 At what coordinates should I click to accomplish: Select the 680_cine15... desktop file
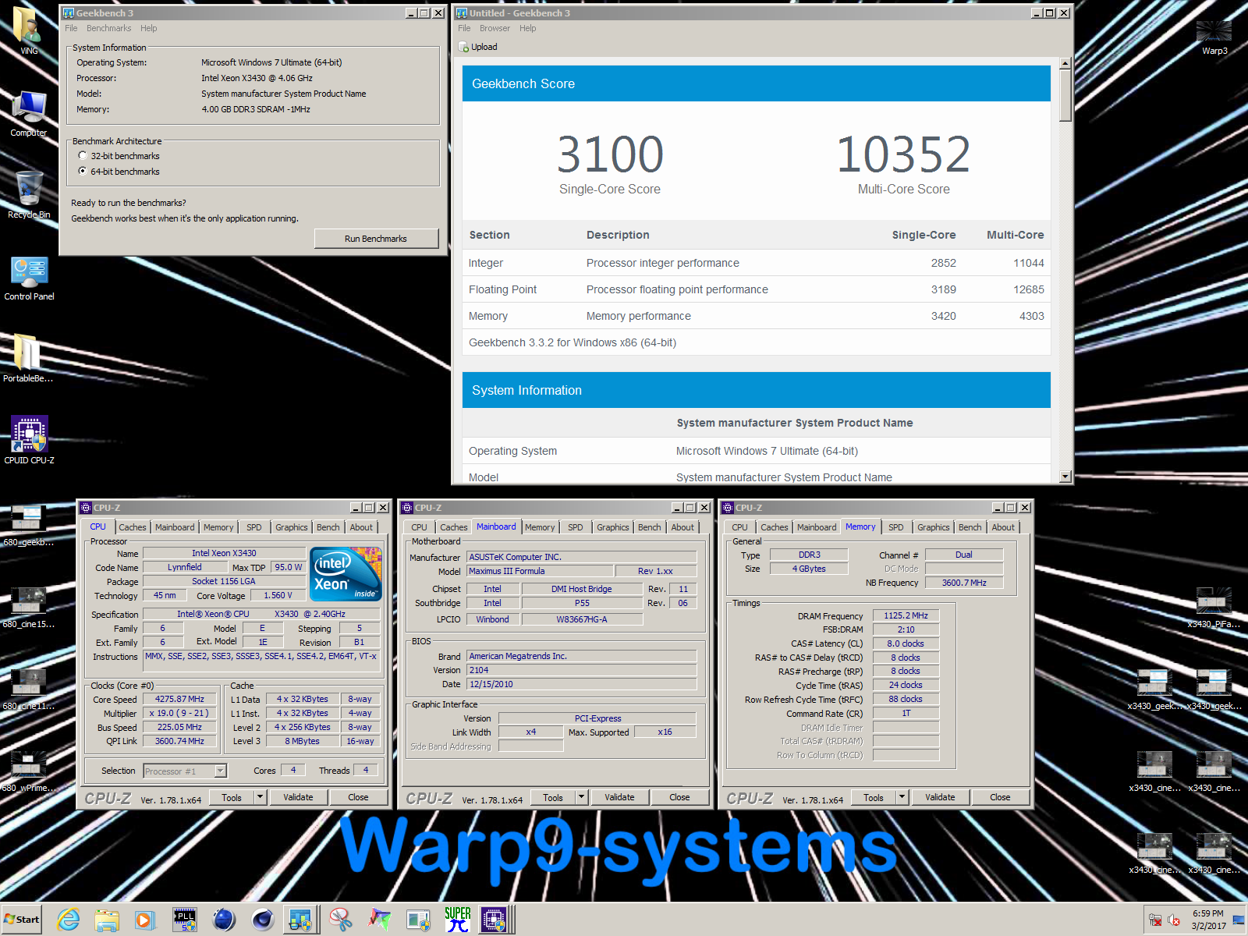tap(28, 608)
